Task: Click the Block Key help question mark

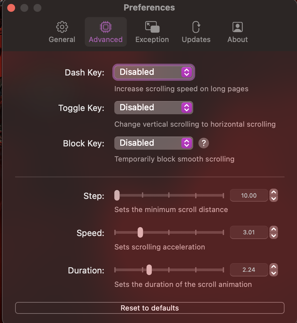Action: tap(204, 143)
